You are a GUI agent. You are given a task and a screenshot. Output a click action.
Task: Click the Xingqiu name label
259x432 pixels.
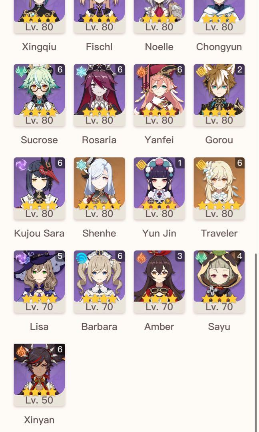[x=39, y=47]
